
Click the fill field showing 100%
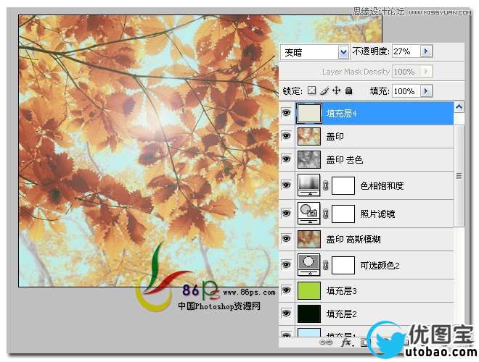(x=406, y=90)
